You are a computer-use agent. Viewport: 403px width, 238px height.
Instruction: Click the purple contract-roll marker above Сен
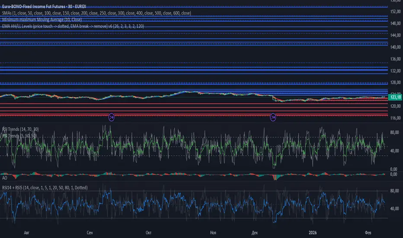coord(111,117)
